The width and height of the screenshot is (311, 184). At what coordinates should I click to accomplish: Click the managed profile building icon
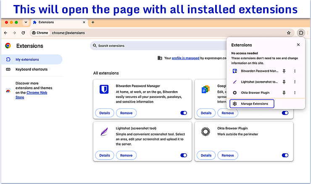160,58
